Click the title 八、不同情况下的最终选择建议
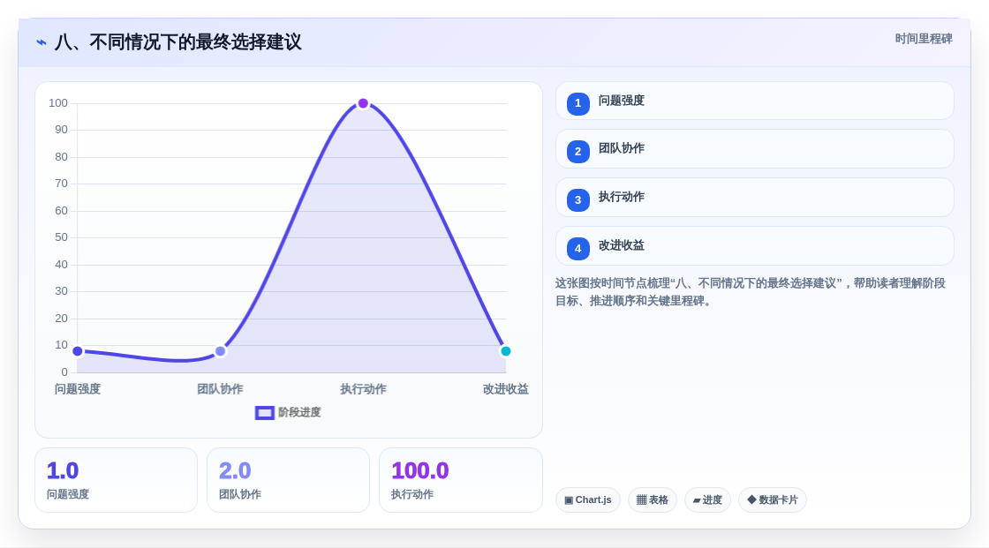The image size is (989, 548). 177,42
